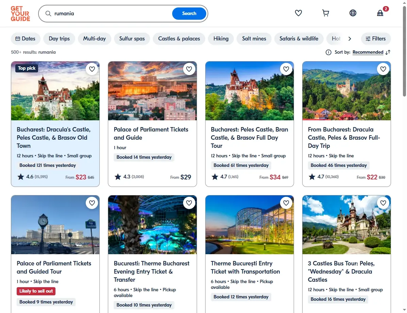
Task: Select the Castles & palaces chip
Action: click(179, 39)
